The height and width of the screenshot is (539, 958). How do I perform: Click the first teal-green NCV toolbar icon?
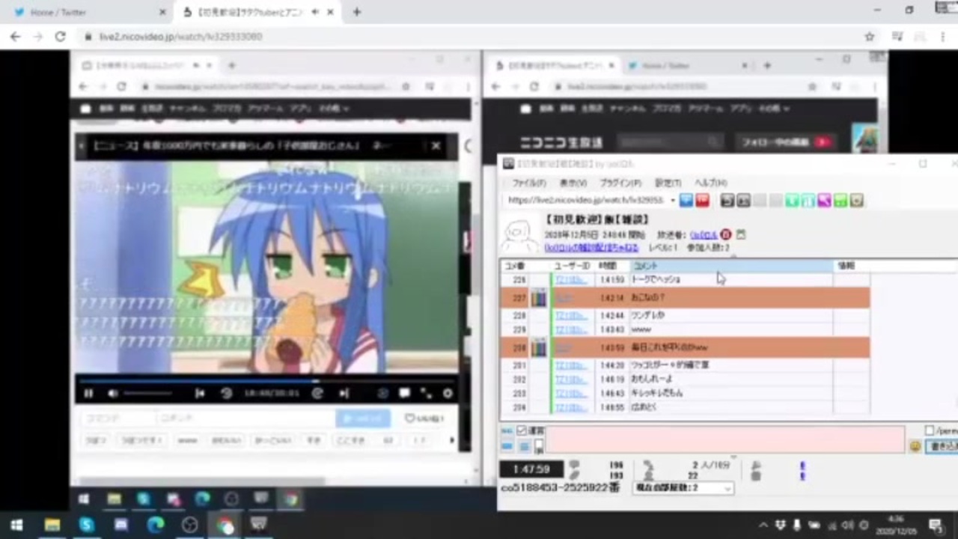pos(792,201)
